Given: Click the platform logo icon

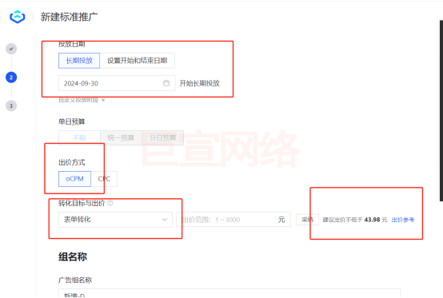Looking at the screenshot, I should click(x=18, y=17).
